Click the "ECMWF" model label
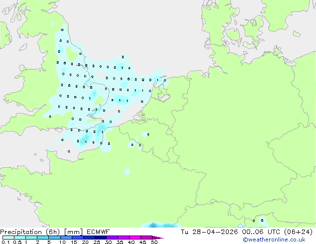This screenshot has height=244, width=316. pos(98,232)
